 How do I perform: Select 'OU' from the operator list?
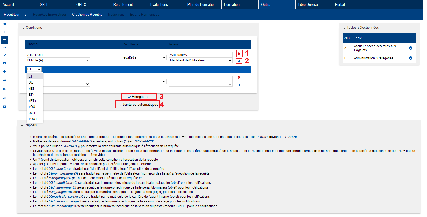31,83
